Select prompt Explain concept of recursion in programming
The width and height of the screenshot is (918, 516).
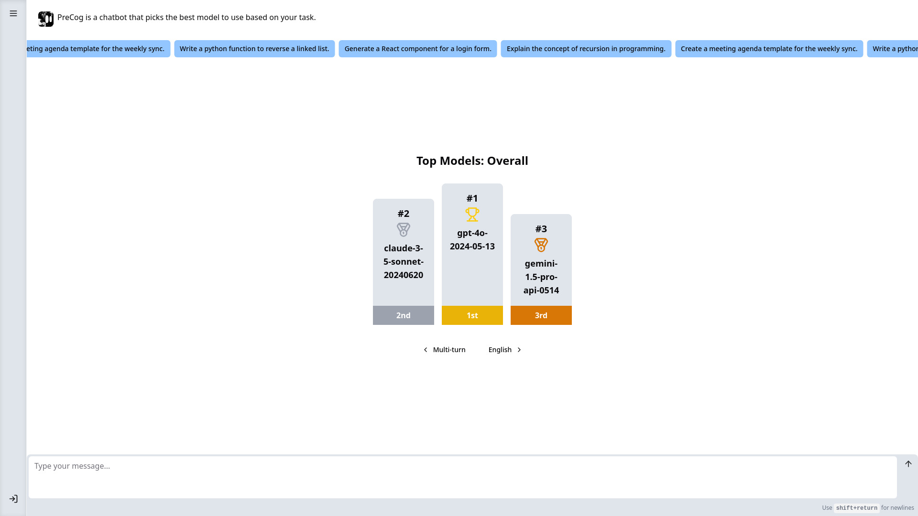(x=586, y=49)
